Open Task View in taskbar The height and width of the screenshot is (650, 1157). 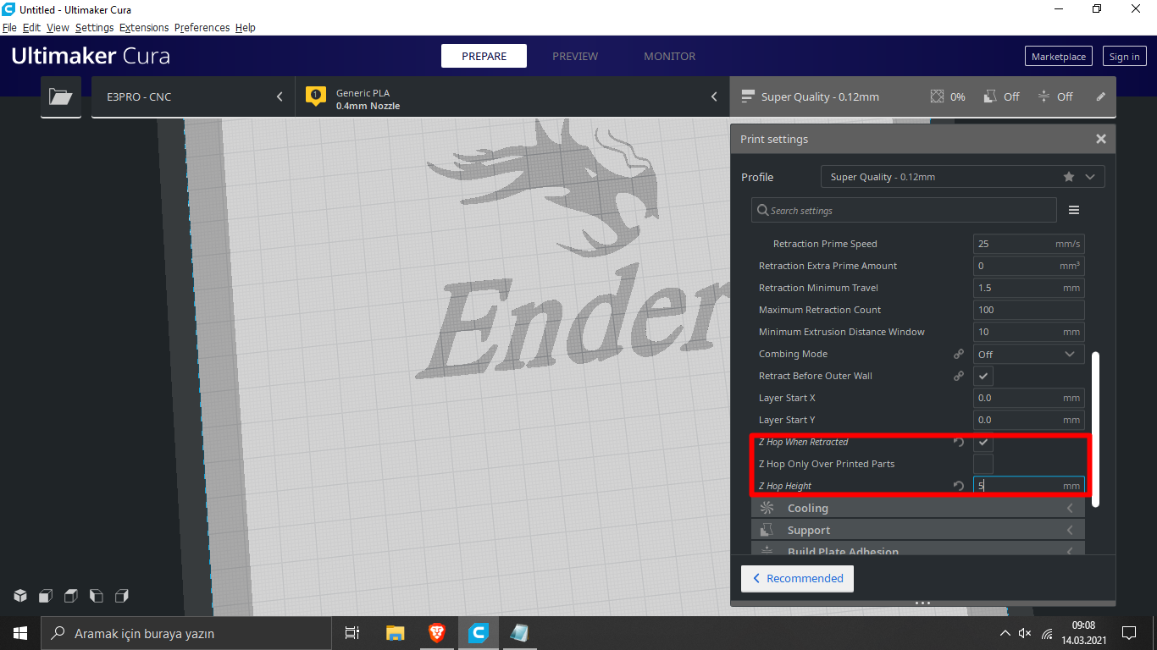[x=352, y=633]
